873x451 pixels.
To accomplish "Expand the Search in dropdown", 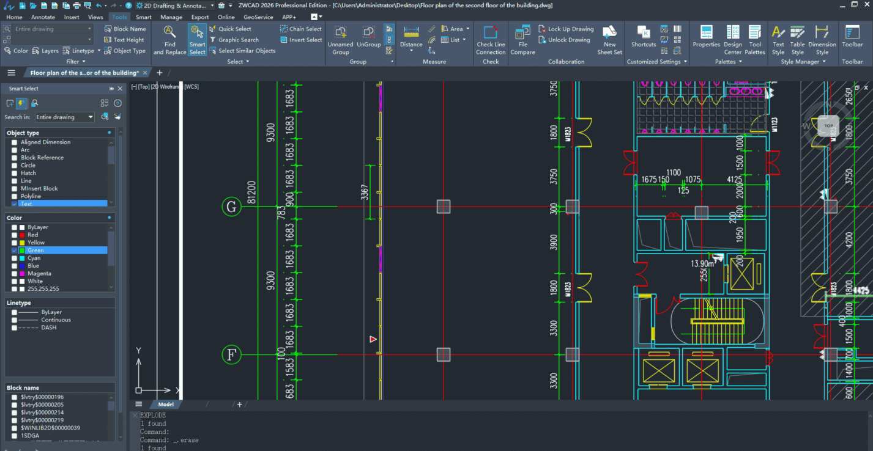I will point(91,117).
